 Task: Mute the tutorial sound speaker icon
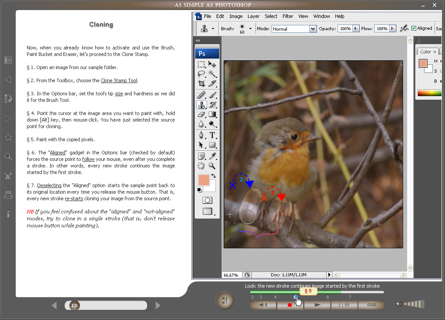[399, 304]
